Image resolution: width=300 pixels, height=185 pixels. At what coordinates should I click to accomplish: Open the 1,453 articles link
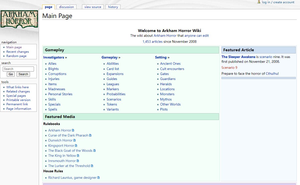click(152, 41)
